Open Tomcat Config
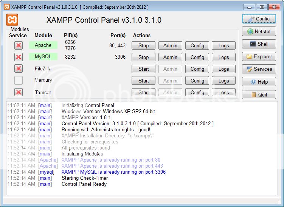284x207 pixels. coord(197,92)
